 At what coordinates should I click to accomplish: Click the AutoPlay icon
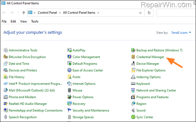coord(69,50)
